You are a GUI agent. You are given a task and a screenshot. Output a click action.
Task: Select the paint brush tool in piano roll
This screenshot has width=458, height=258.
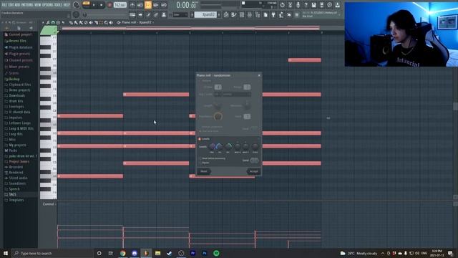pos(76,22)
